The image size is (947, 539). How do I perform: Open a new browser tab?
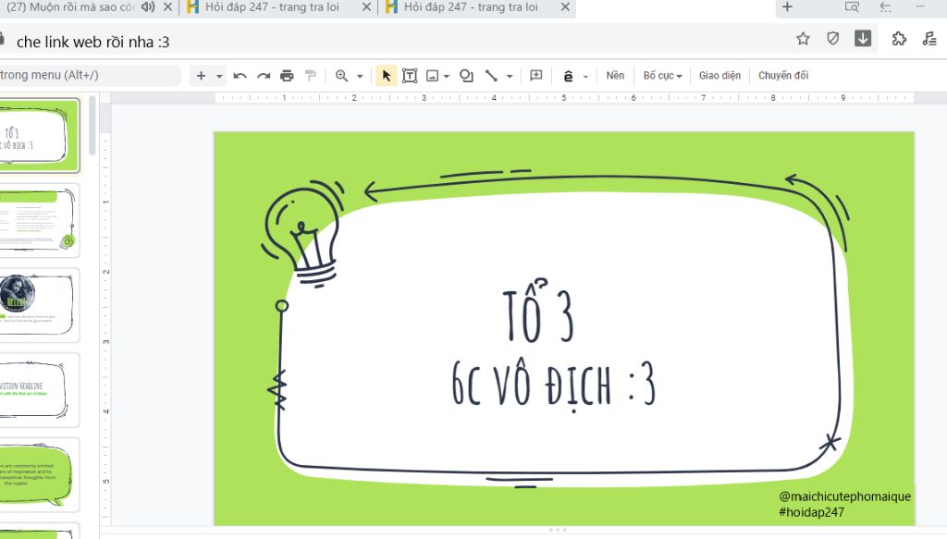pyautogui.click(x=787, y=7)
